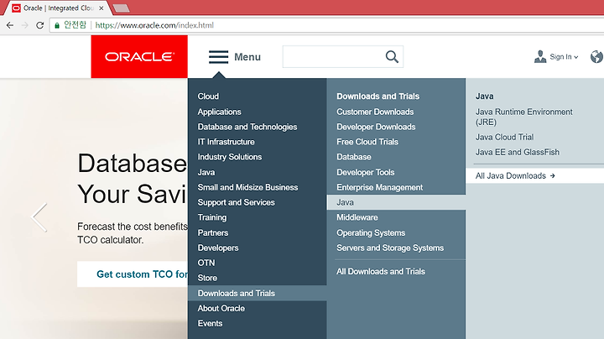Click the browser forward arrow
The width and height of the screenshot is (604, 339).
[25, 25]
